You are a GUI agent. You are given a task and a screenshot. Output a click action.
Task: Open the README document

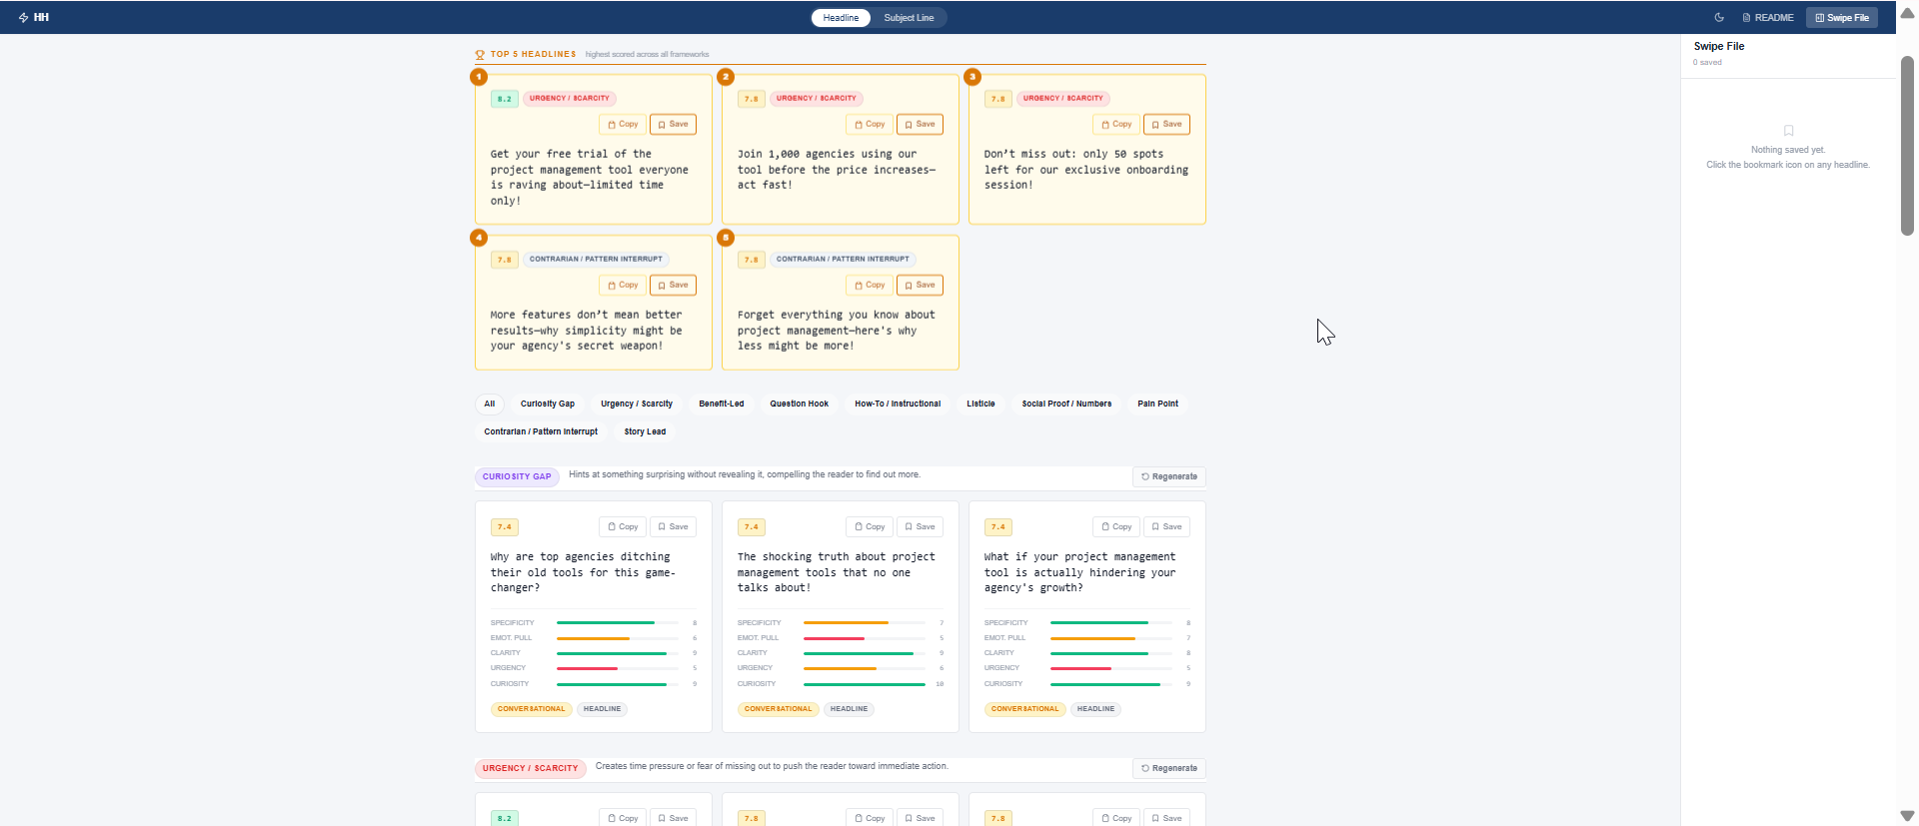[1768, 18]
